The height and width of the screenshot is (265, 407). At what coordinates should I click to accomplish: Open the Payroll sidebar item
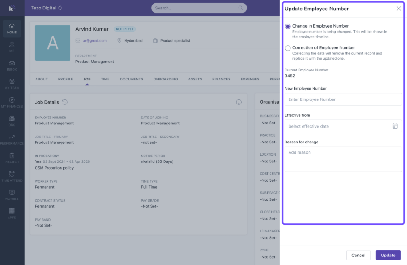coord(12,195)
